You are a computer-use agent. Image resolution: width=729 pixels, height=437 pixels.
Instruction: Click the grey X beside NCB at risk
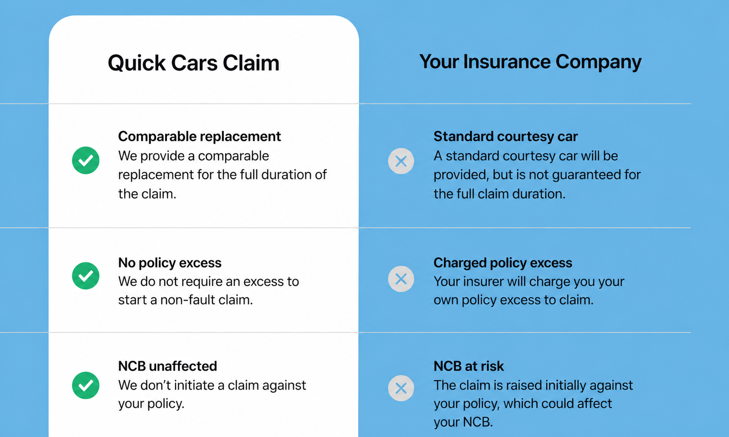401,388
